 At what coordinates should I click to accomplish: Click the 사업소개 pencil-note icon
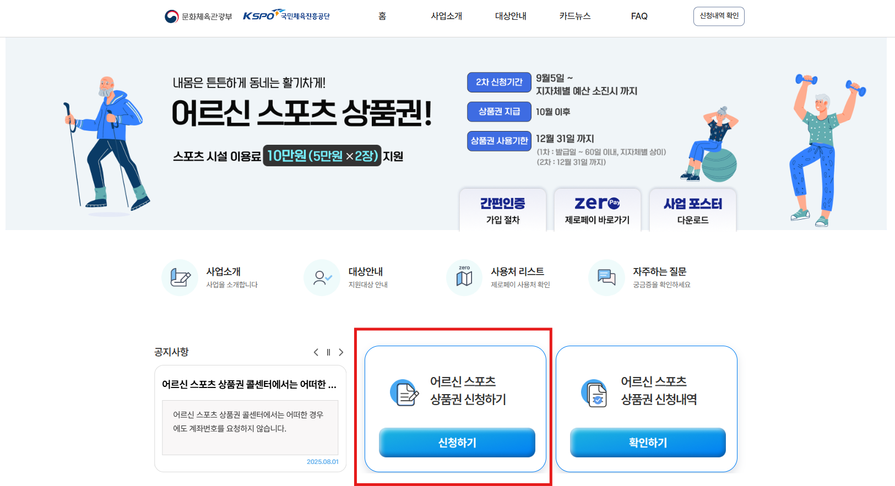(x=180, y=277)
